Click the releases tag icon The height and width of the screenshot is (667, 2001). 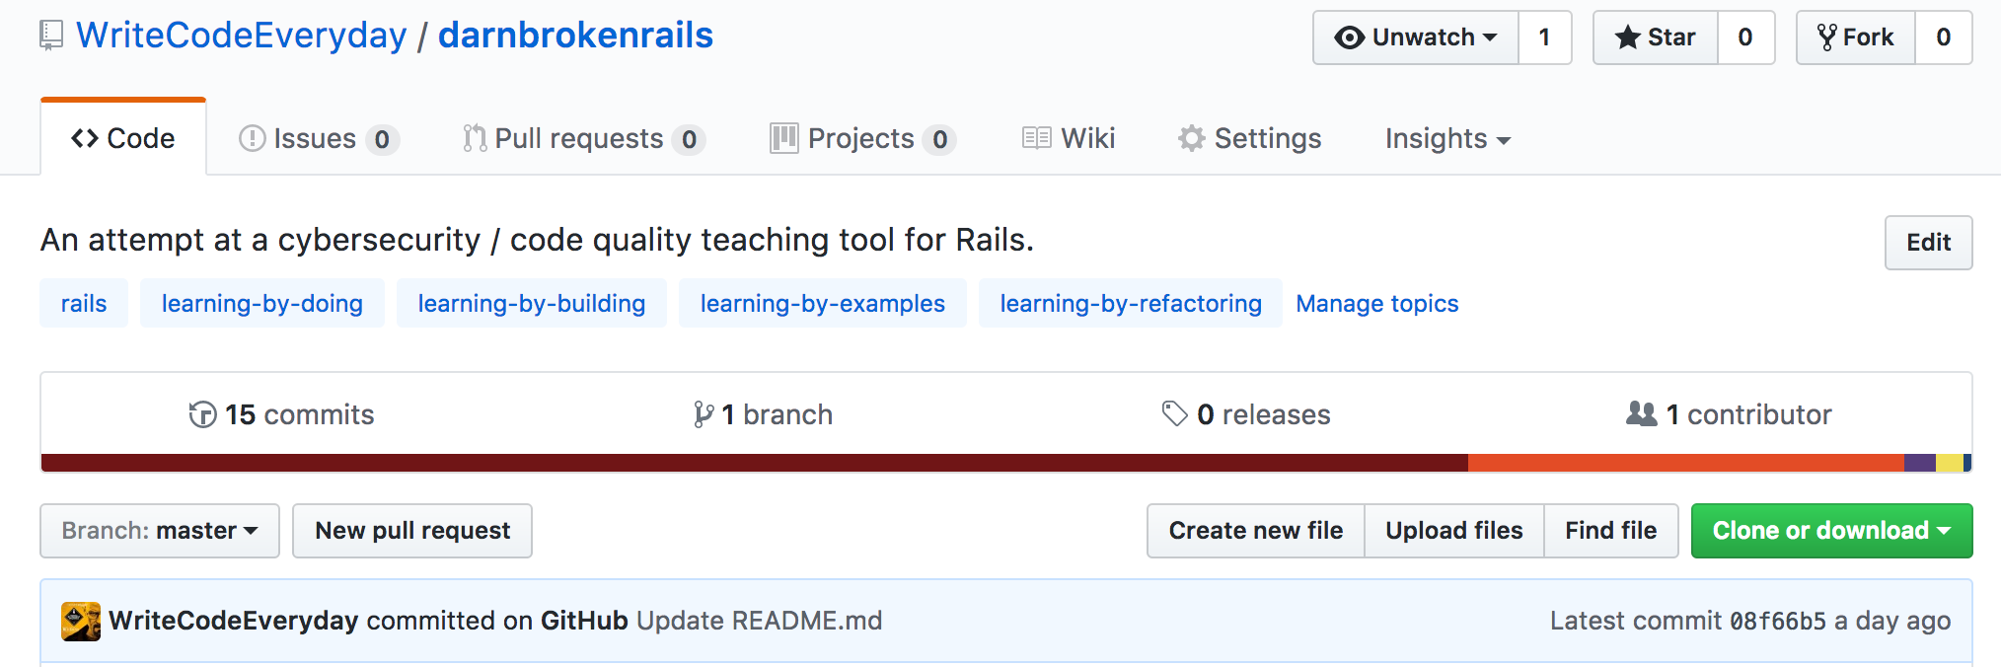pyautogui.click(x=1174, y=413)
